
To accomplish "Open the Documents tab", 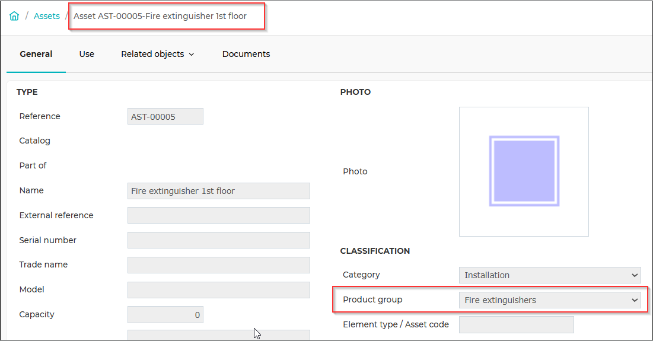I will click(246, 54).
